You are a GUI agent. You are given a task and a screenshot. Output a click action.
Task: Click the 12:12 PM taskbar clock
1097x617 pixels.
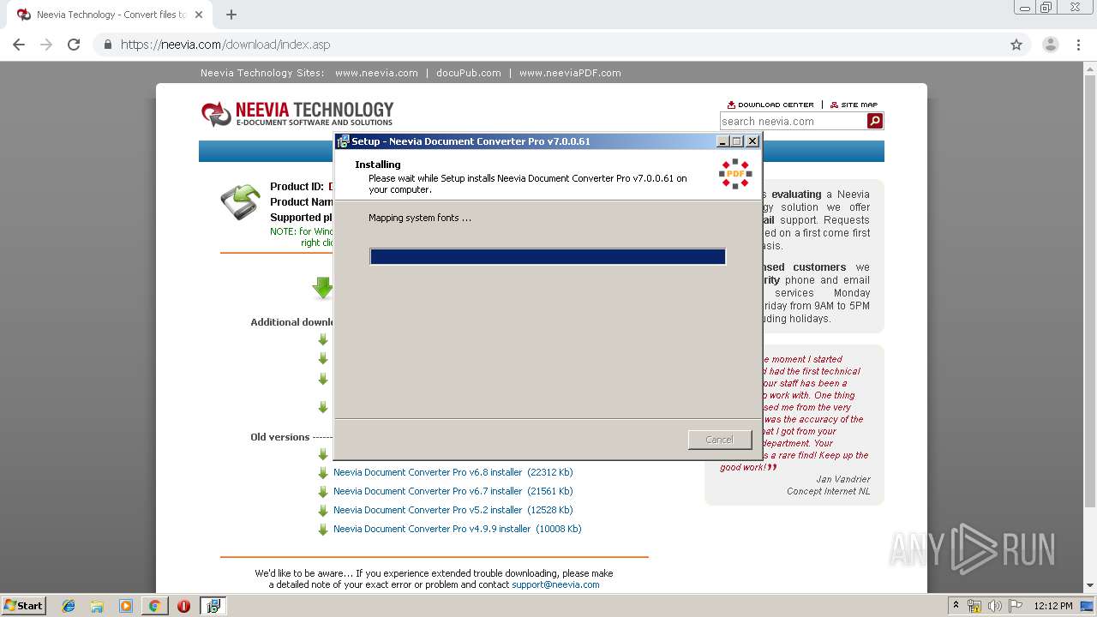tap(1053, 606)
